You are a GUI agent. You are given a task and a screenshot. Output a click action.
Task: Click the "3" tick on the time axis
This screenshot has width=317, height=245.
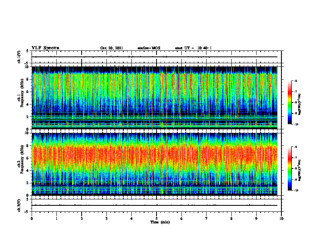coord(106,219)
